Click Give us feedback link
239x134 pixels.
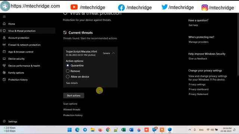(198, 59)
